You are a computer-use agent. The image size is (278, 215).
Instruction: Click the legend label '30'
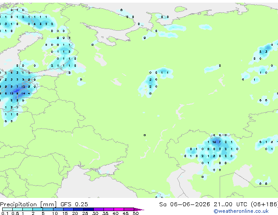pyautogui.click(x=95, y=213)
